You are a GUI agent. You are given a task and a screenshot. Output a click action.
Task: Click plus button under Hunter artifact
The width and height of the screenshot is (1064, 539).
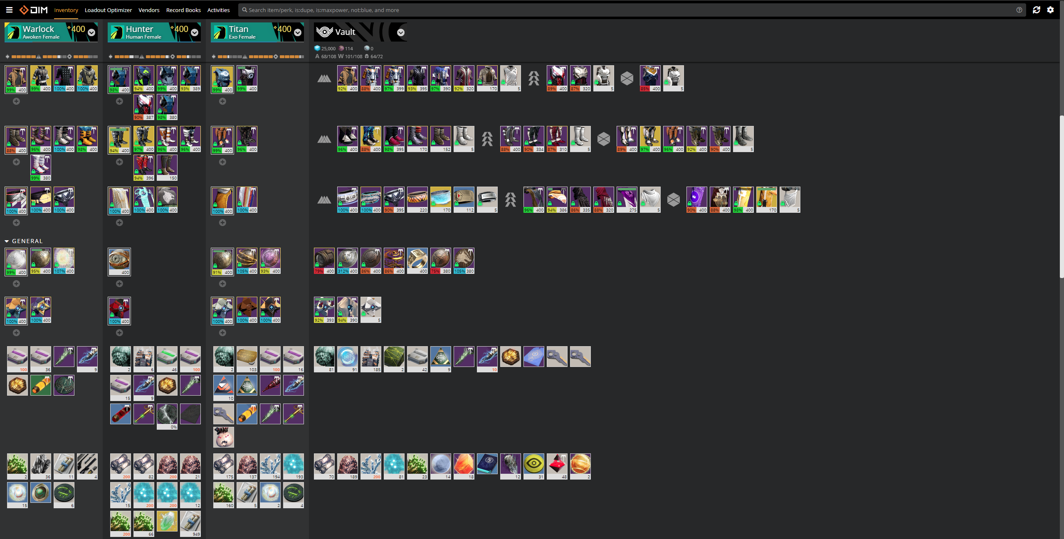119,283
